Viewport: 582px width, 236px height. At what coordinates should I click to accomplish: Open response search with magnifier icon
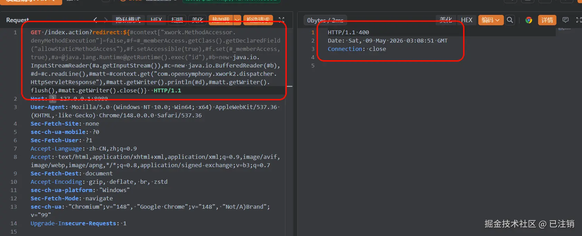click(510, 20)
